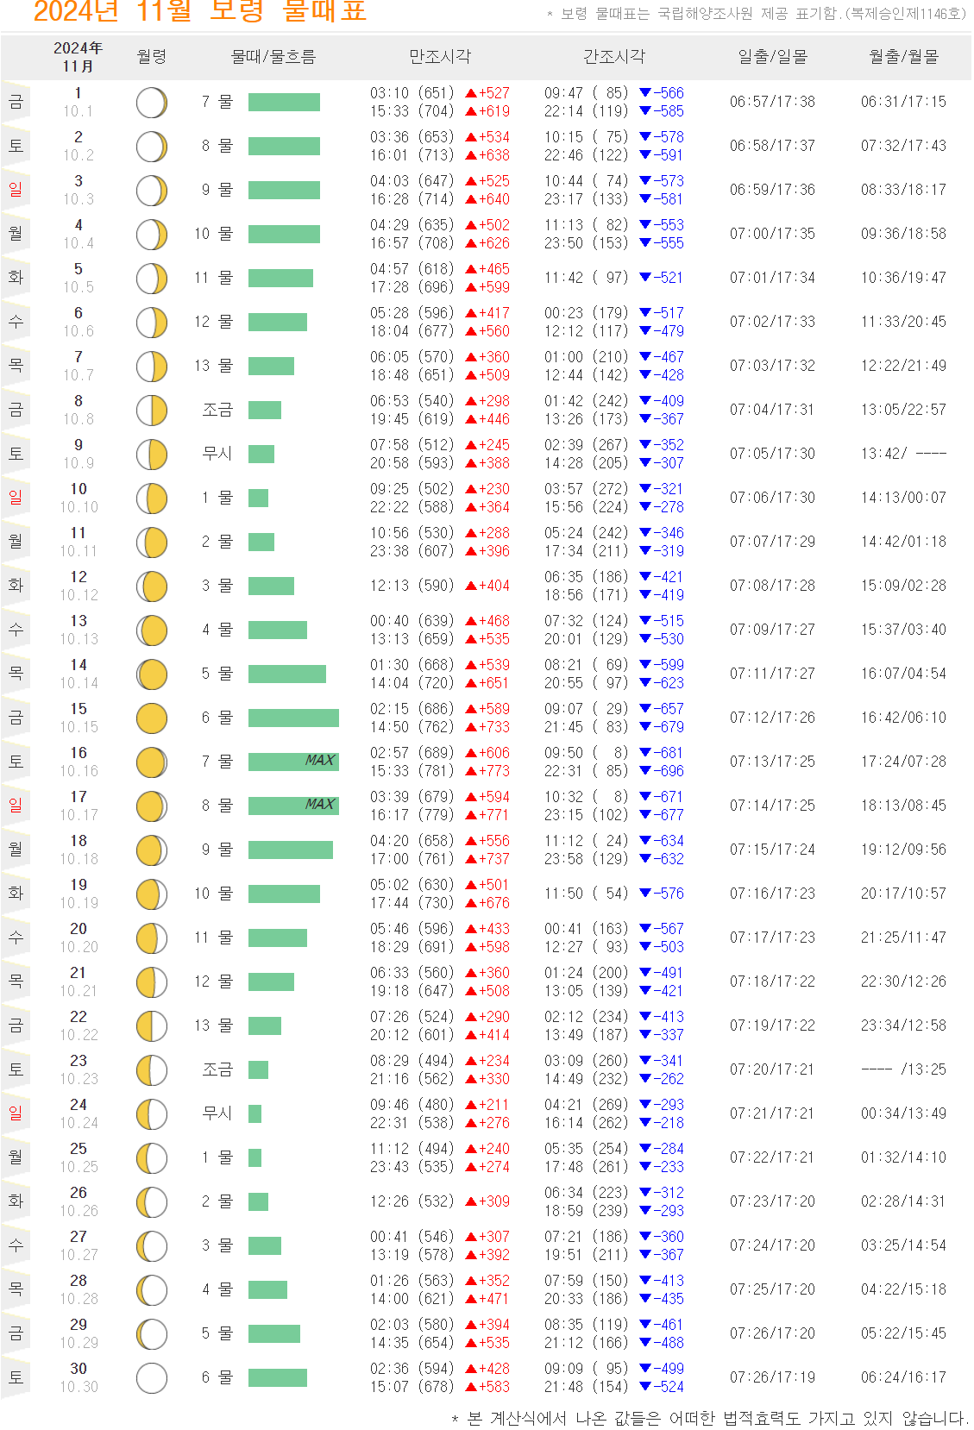Viewport: 974px width, 1430px height.
Task: Click the moon phase icon for November 1
Action: coord(152,103)
